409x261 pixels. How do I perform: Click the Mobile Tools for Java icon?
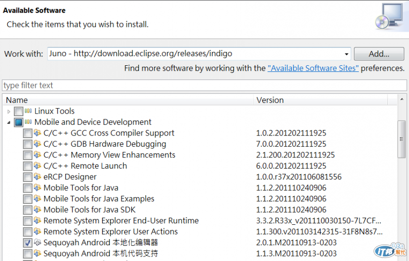(37, 188)
